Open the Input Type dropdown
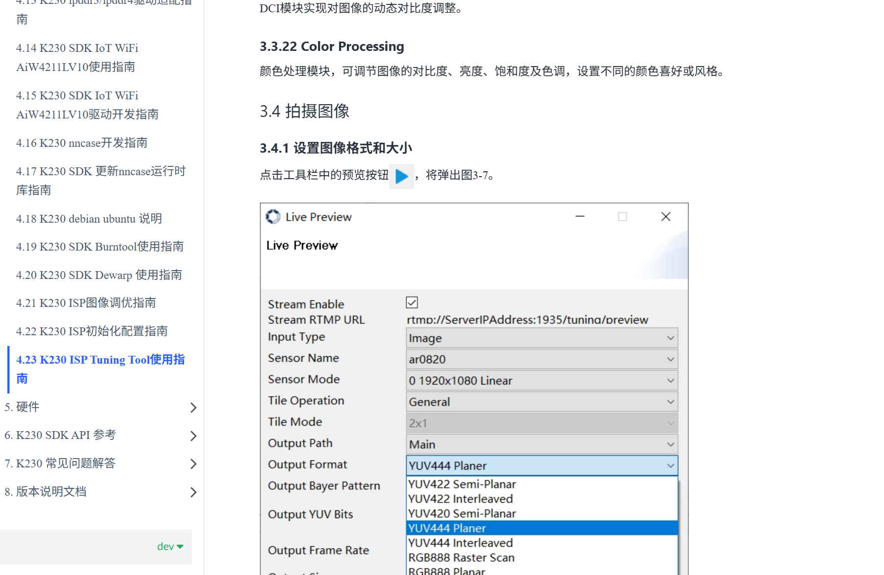The width and height of the screenshot is (884, 575). pyautogui.click(x=541, y=338)
